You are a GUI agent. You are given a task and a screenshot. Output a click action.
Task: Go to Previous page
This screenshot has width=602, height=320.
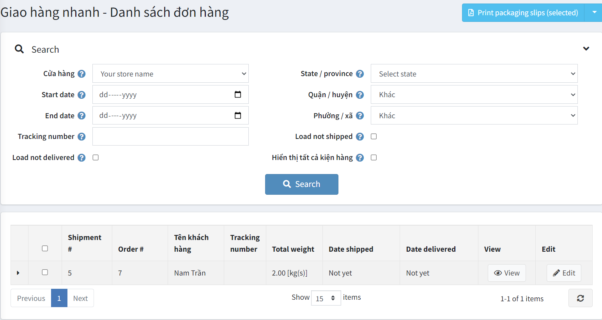coord(31,298)
